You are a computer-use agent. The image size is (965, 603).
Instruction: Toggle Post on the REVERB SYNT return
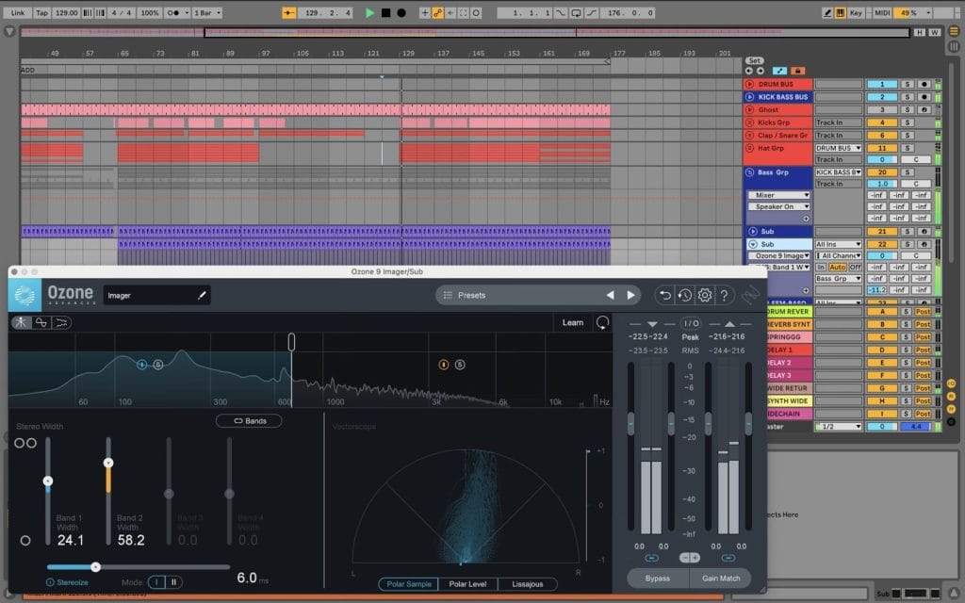tap(923, 324)
